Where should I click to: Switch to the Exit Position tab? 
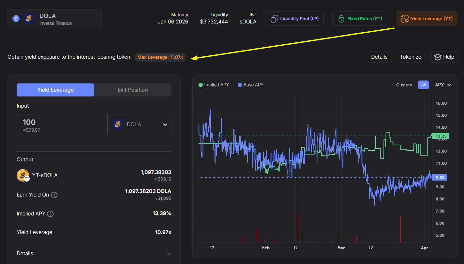[133, 90]
